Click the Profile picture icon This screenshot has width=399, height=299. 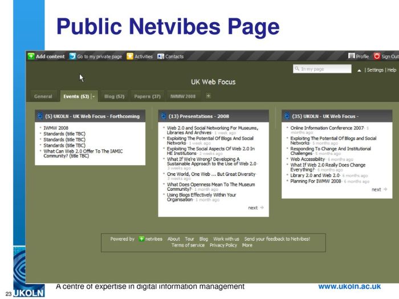coord(352,56)
